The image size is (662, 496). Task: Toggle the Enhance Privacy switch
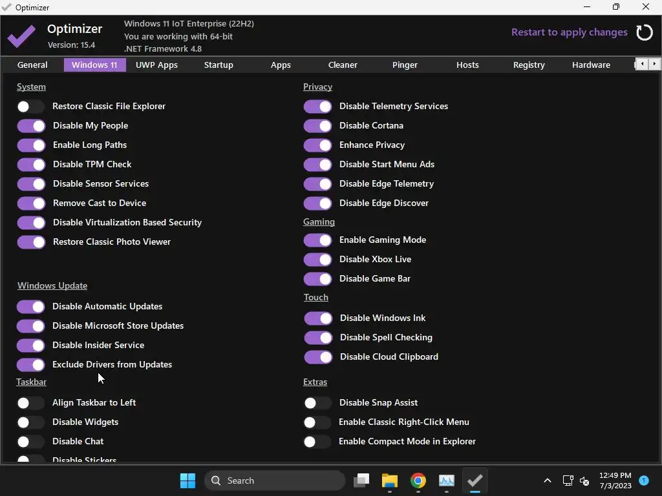(x=317, y=145)
